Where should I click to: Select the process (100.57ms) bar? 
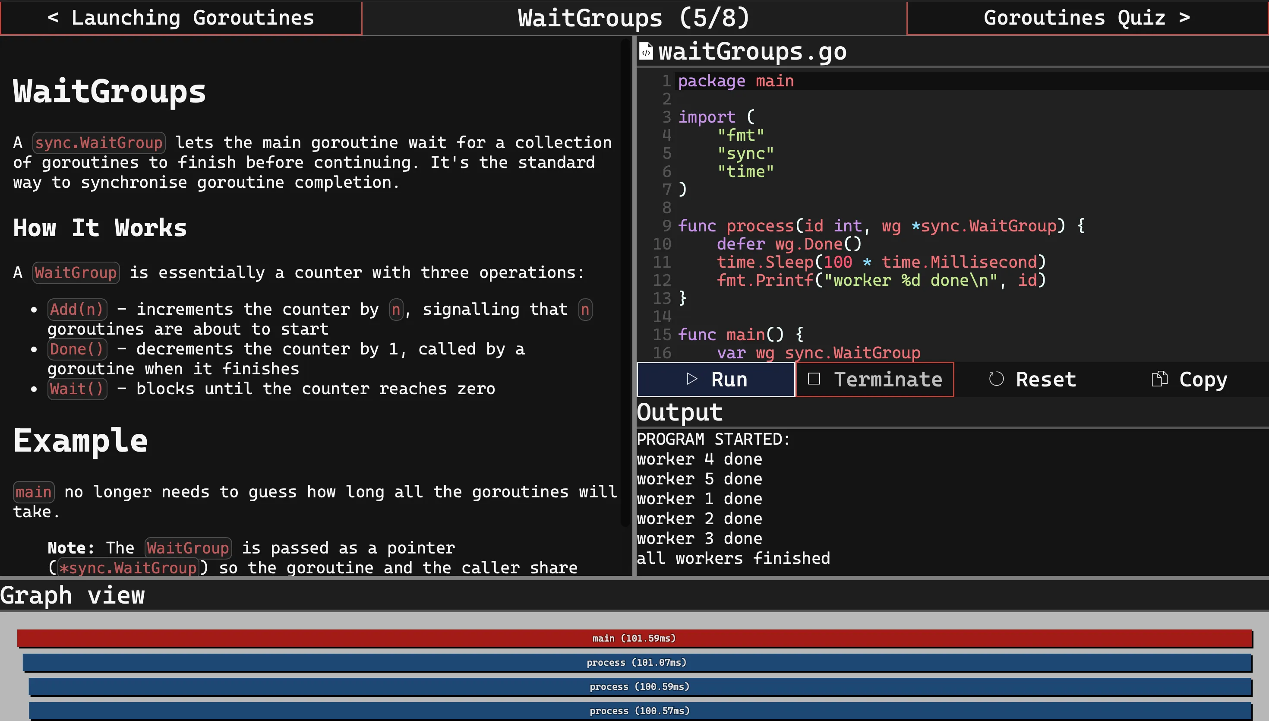640,711
